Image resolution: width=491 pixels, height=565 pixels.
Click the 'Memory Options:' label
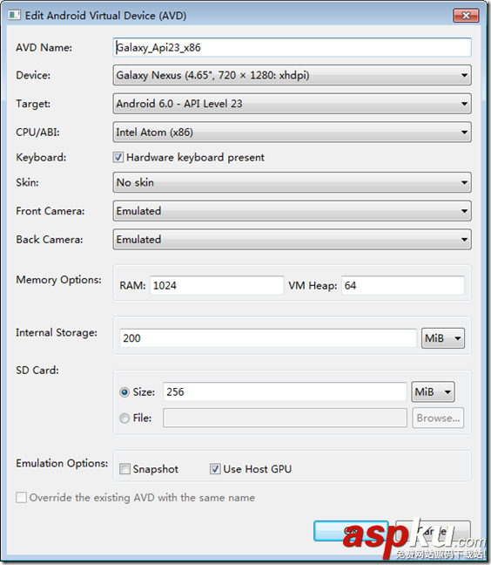point(58,280)
